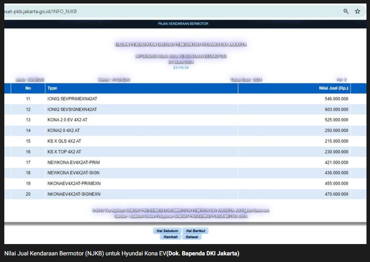The image size is (370, 262).
Task: Click the value 455.000.000
Action: [336, 184]
